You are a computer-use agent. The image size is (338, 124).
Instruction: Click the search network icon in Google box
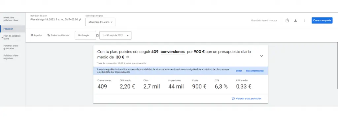click(79, 36)
